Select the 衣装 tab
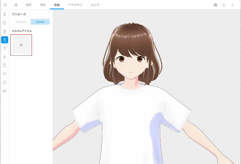 click(57, 5)
